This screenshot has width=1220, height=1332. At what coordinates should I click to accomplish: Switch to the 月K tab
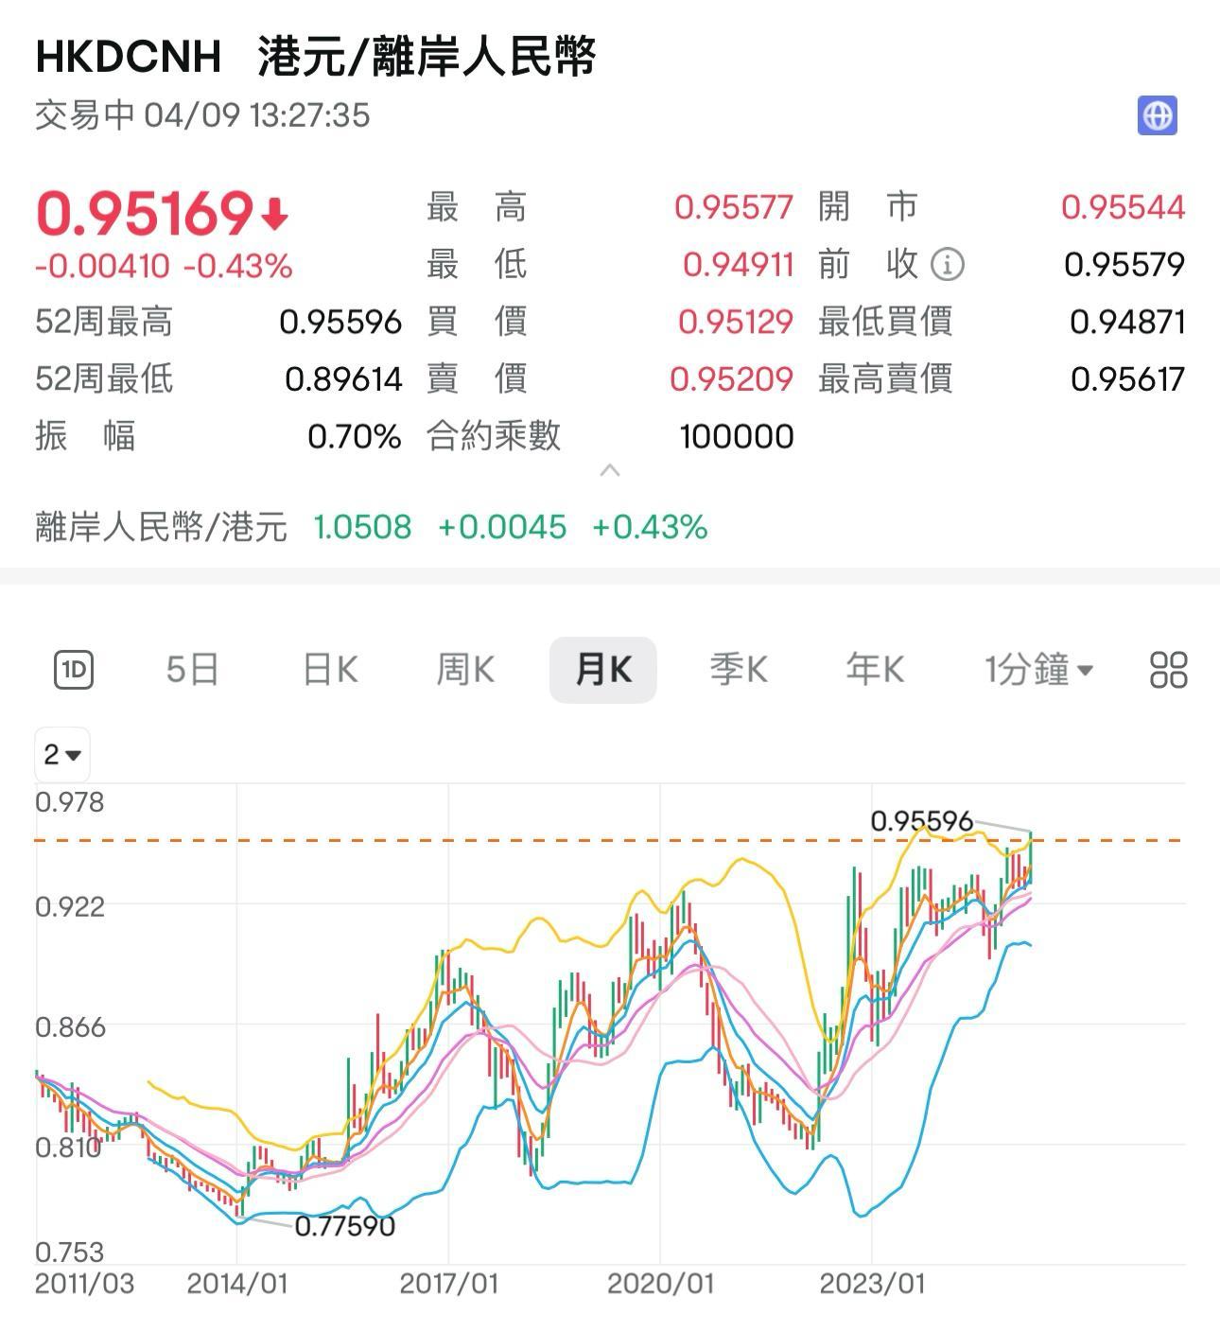tap(602, 669)
